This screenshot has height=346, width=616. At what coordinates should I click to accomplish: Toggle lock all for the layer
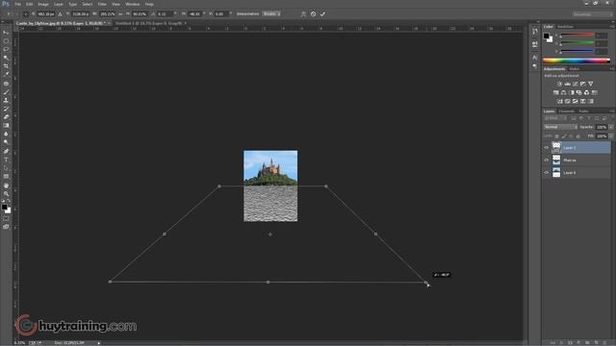coord(577,136)
